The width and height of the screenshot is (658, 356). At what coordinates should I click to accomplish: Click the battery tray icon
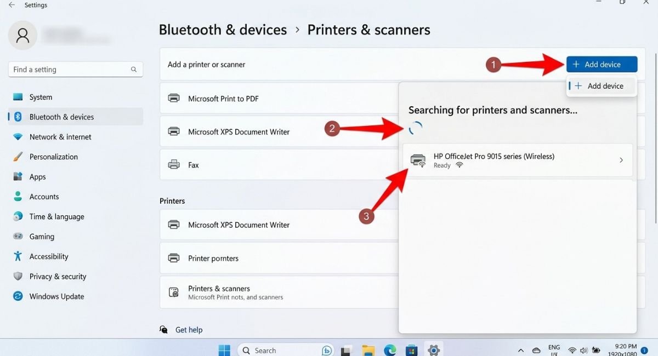tap(595, 351)
